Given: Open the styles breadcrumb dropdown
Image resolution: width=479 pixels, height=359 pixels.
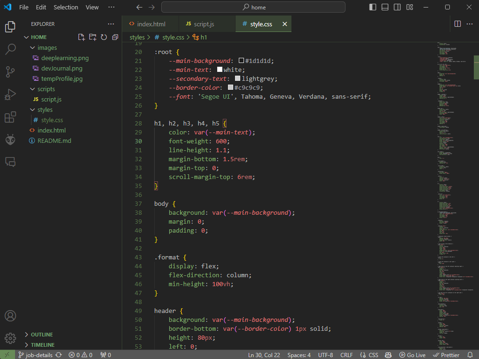Looking at the screenshot, I should click(x=137, y=37).
